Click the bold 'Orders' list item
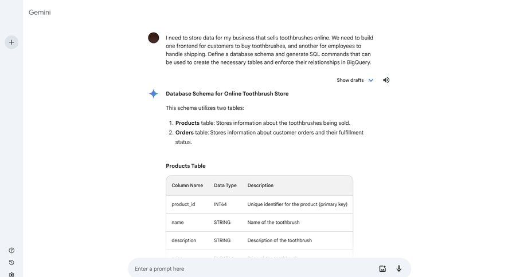Screen dimensions: 516x277 (185, 132)
